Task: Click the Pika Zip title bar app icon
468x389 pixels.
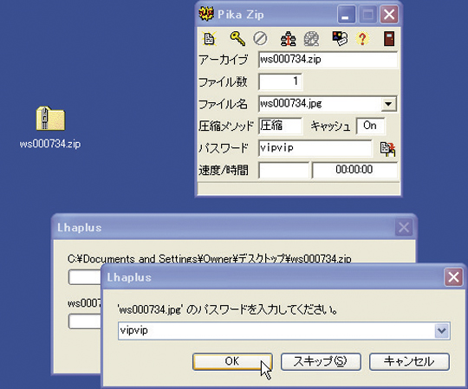Action: [206, 14]
